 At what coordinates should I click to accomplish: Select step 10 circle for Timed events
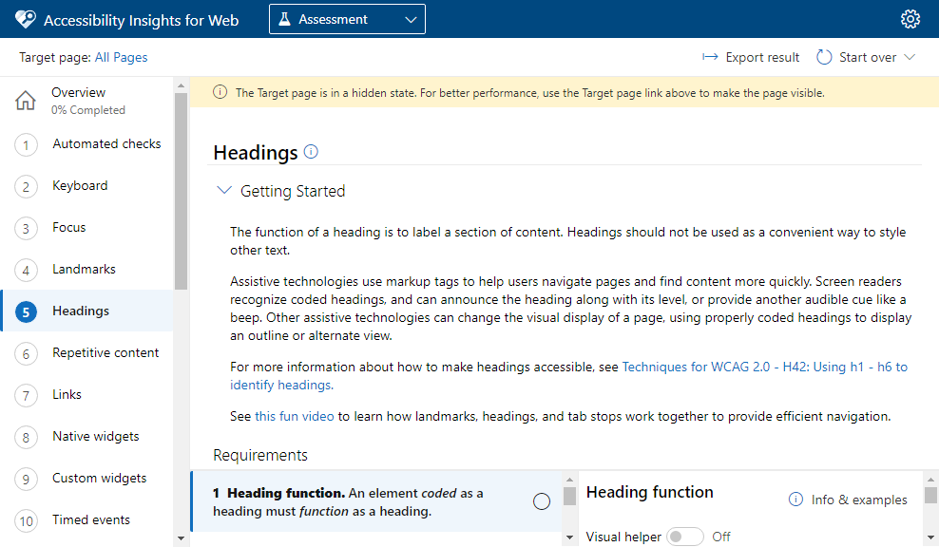tap(26, 520)
